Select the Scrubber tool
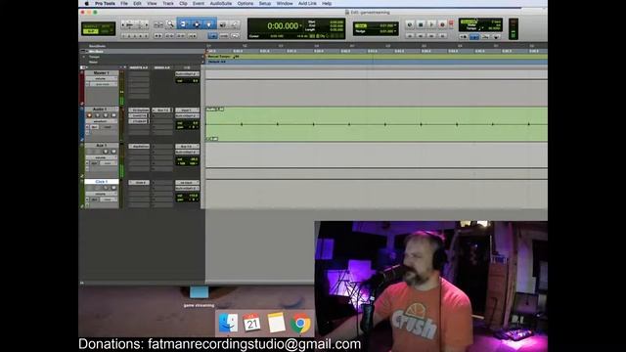This screenshot has height=352, width=626. coord(223,24)
